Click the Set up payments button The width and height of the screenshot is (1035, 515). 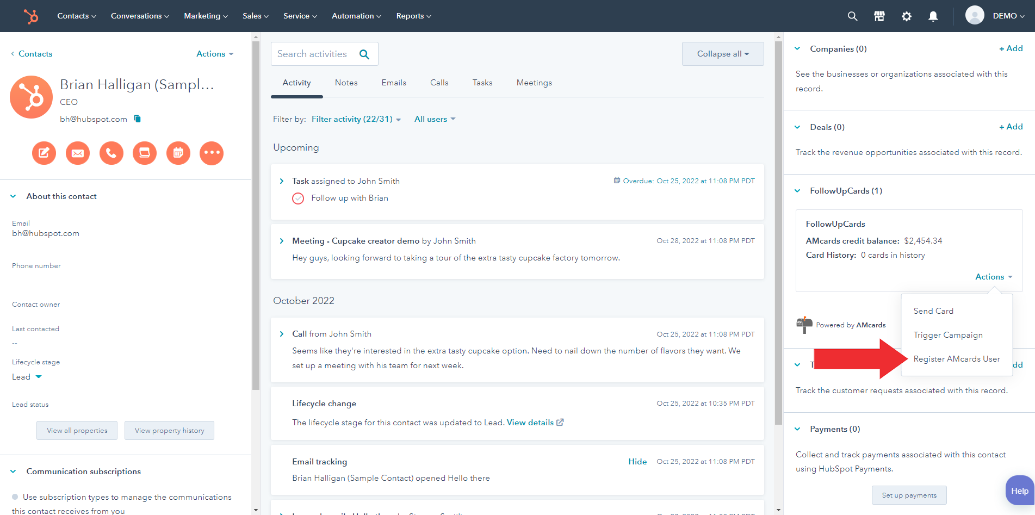(909, 495)
